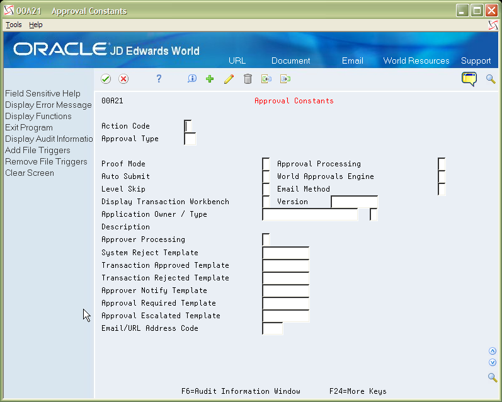Select the URL banner tab

[x=237, y=60]
